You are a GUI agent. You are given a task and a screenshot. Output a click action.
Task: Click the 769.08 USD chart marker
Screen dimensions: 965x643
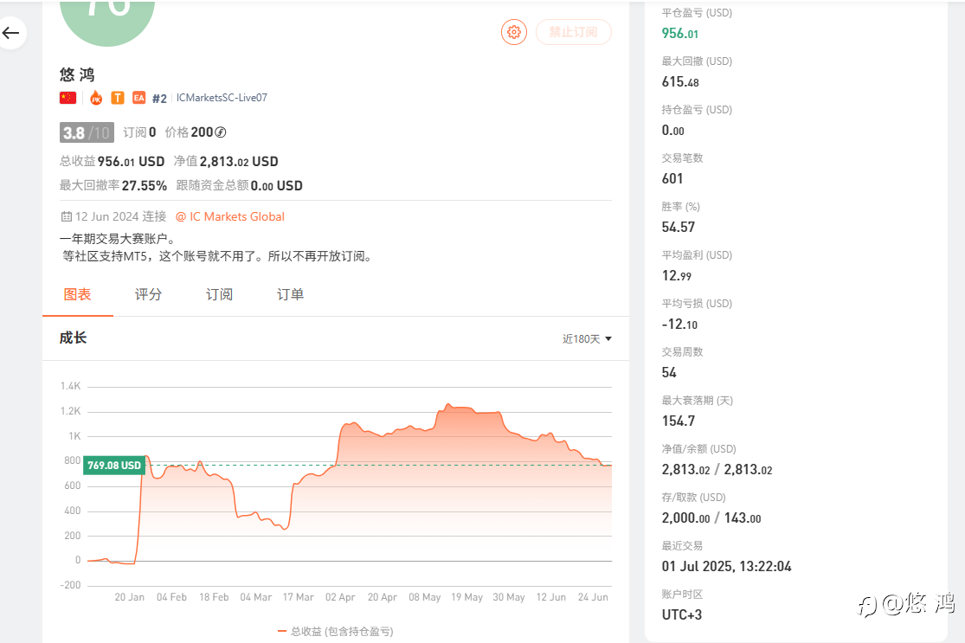[x=114, y=466]
